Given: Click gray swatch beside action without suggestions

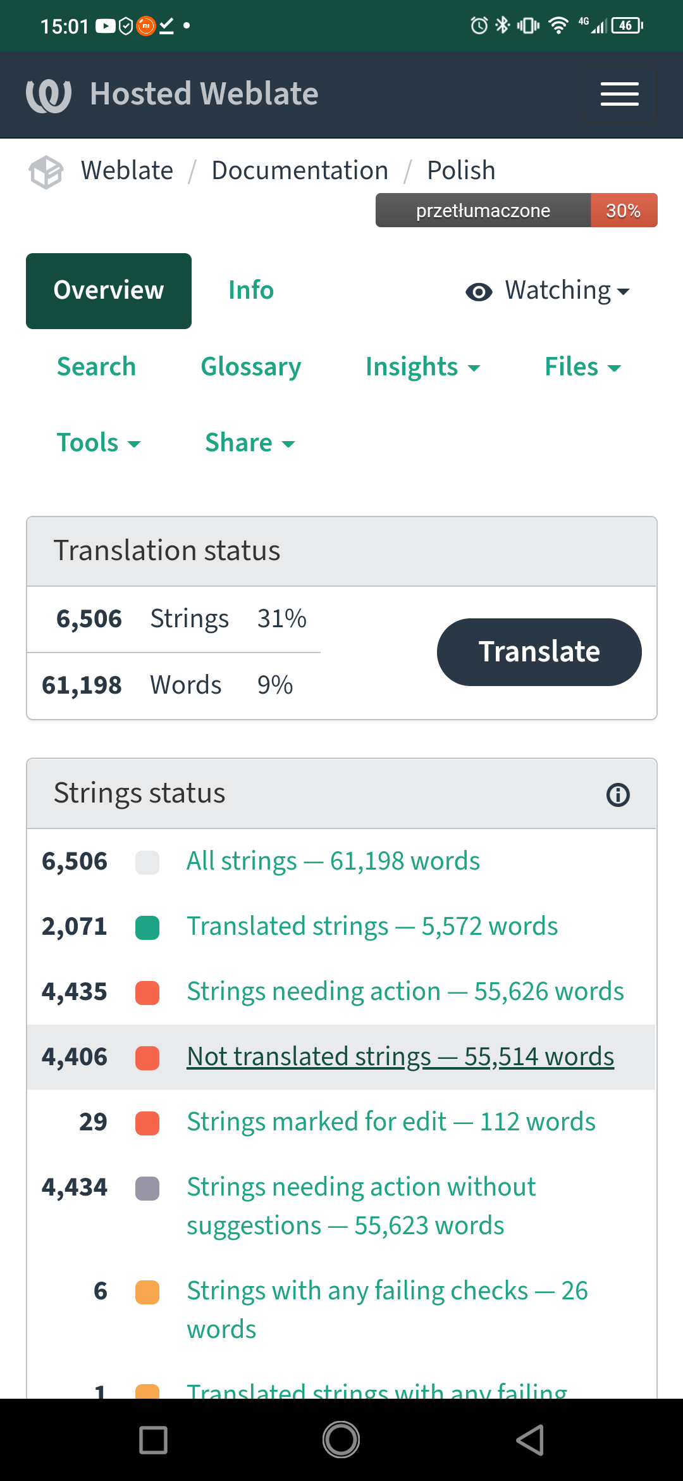Looking at the screenshot, I should [x=147, y=1189].
